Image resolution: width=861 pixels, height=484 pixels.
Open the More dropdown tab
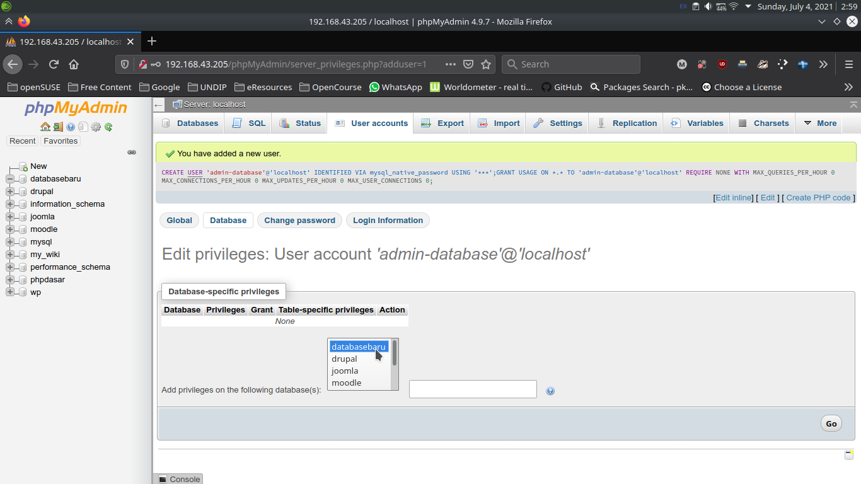820,124
